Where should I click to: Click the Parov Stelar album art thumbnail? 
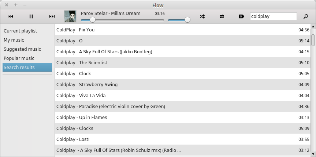coord(70,16)
